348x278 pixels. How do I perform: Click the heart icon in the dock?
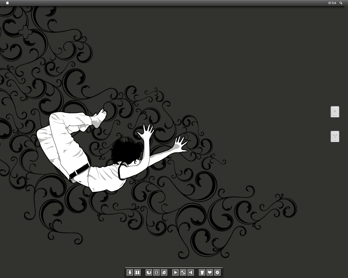[x=210, y=272]
